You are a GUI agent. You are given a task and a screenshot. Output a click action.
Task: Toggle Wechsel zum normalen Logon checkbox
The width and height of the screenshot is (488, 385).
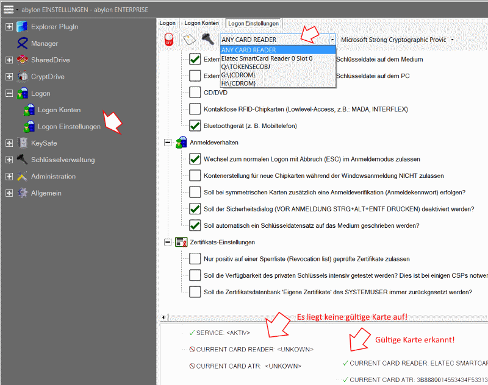(195, 159)
